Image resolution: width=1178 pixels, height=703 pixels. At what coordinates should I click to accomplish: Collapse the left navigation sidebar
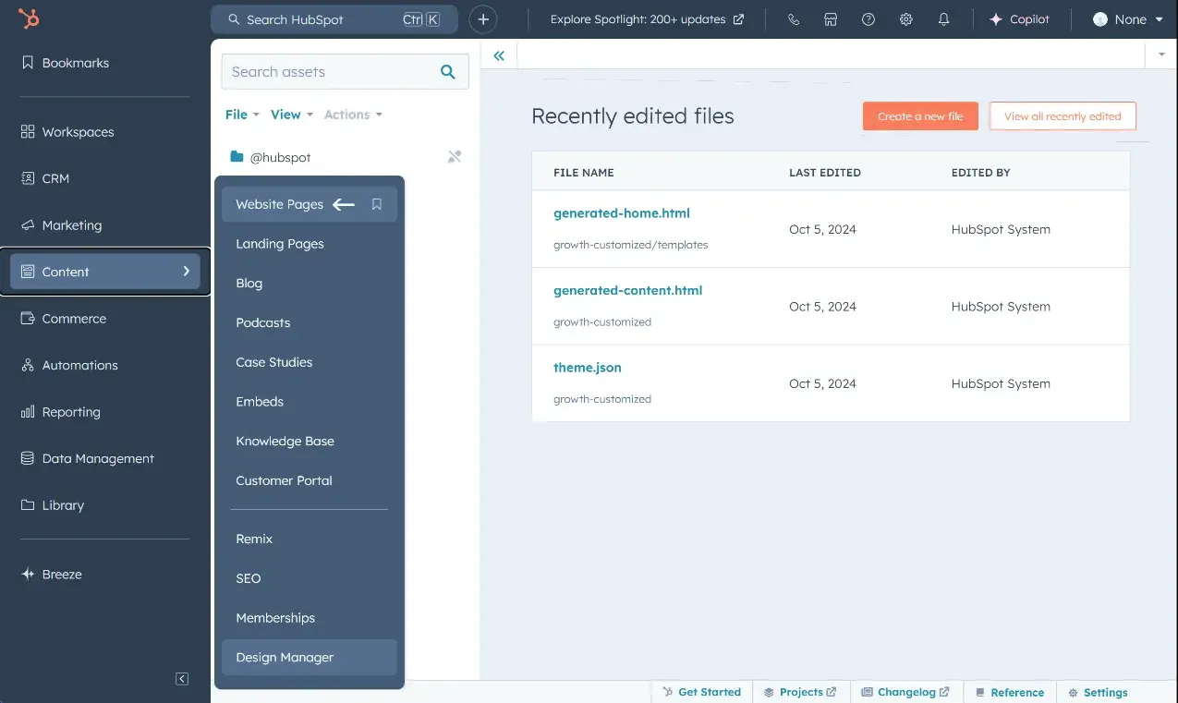[x=182, y=679]
